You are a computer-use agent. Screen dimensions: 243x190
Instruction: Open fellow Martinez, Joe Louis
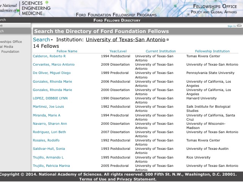(48, 107)
